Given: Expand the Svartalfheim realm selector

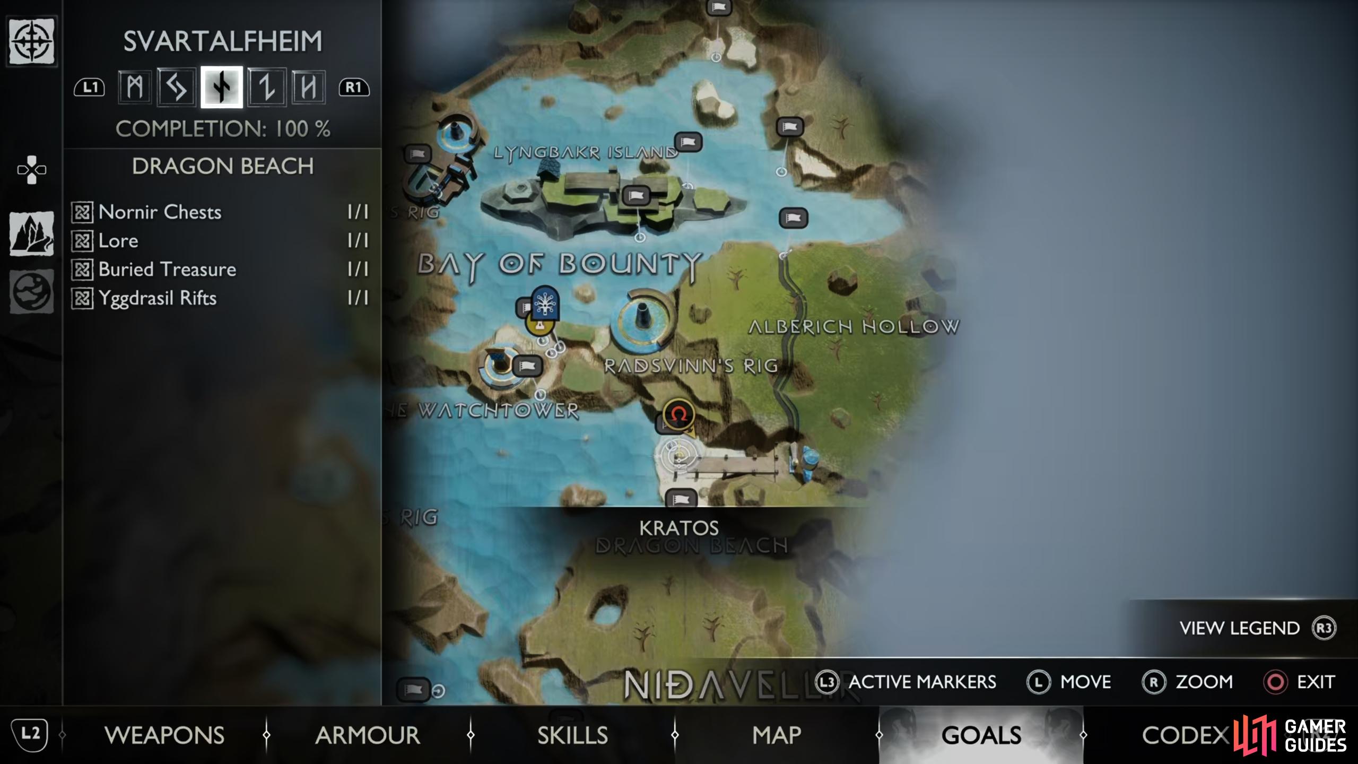Looking at the screenshot, I should (221, 86).
